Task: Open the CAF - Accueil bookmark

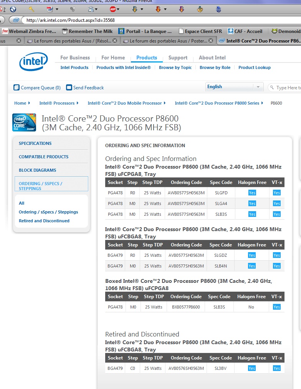Action: coord(245,31)
